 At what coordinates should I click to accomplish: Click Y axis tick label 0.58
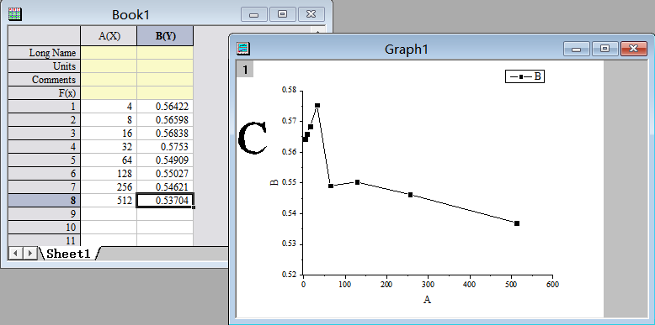pos(289,90)
